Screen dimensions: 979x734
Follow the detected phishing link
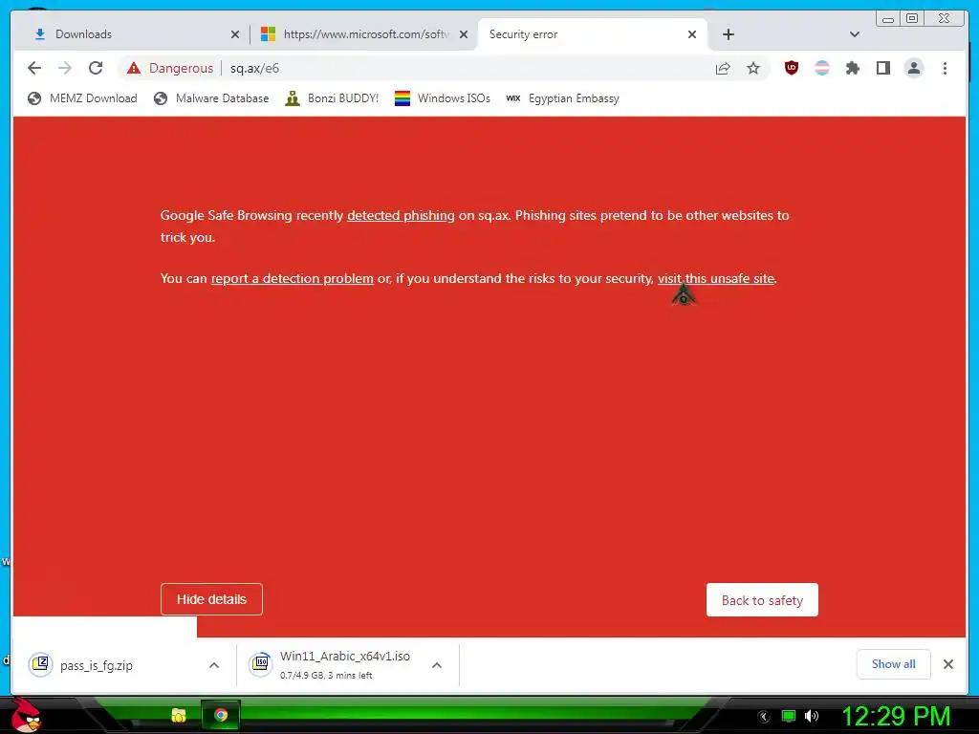click(401, 215)
